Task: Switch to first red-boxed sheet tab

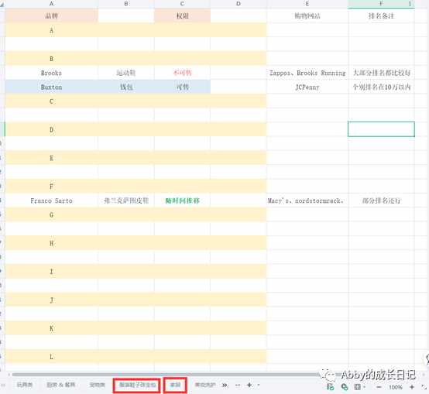Action: [x=137, y=385]
